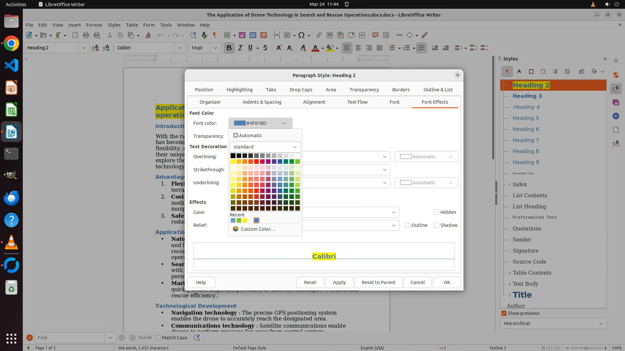Switch to the Indents & Spacing tab

tap(262, 102)
